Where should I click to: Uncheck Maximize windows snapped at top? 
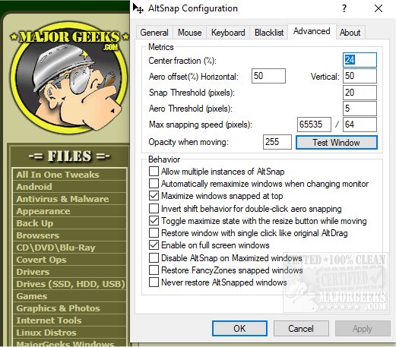[154, 196]
